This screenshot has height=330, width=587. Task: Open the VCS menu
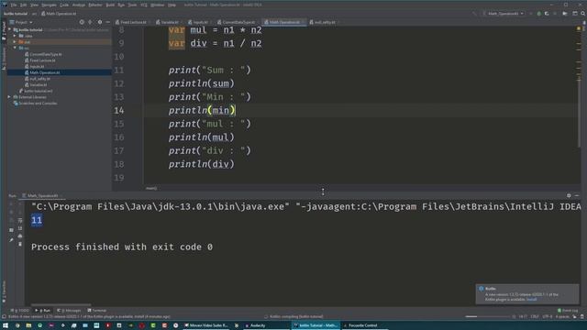(144, 5)
